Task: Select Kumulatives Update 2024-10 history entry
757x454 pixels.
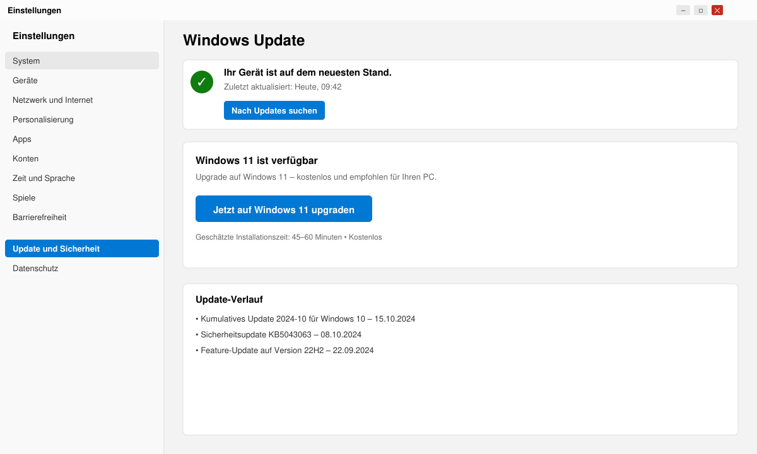Action: [x=305, y=318]
